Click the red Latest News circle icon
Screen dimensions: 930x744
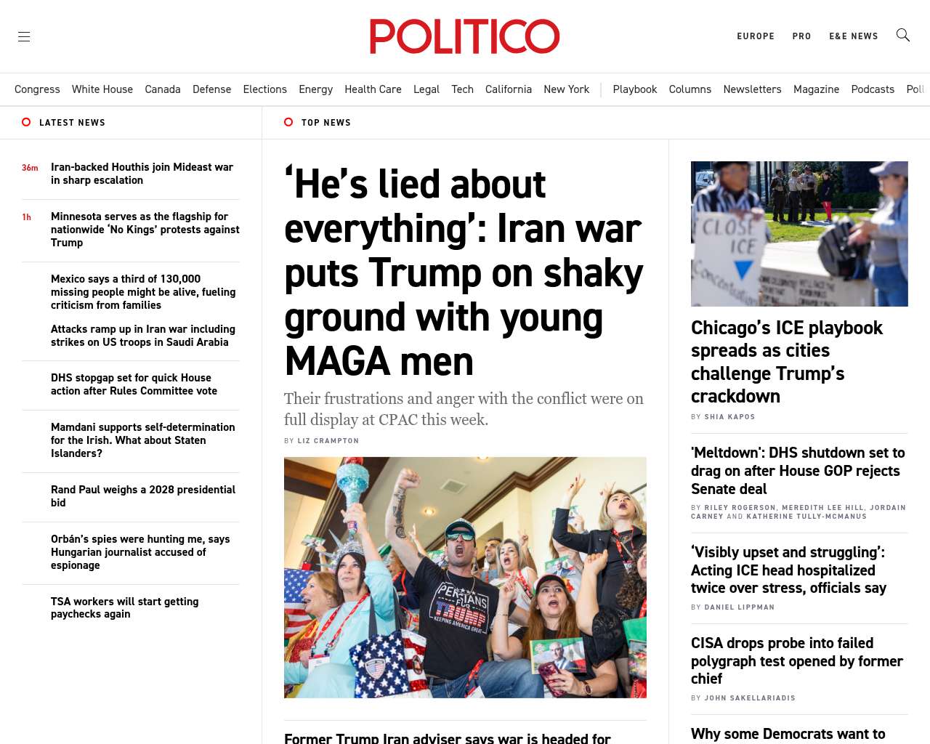coord(26,122)
